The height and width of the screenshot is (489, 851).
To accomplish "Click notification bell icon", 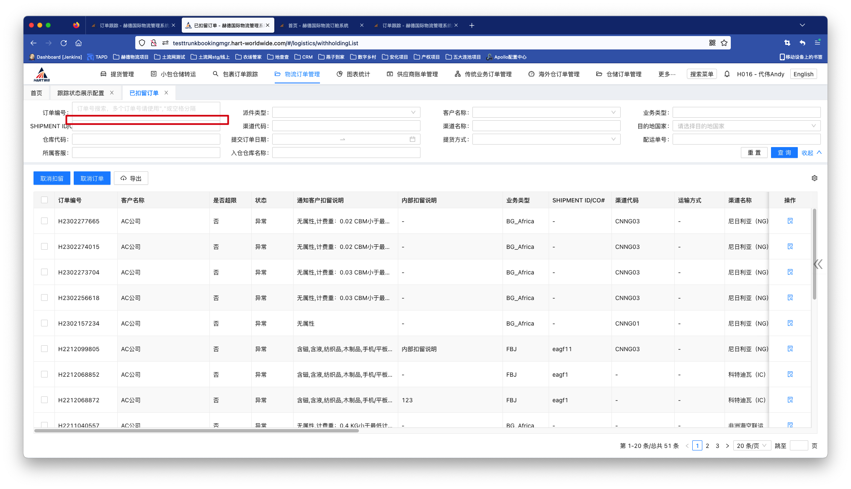I will coord(727,74).
